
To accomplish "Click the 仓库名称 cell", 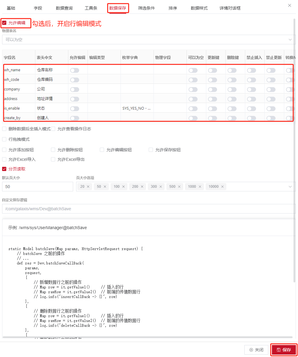I will pos(52,70).
